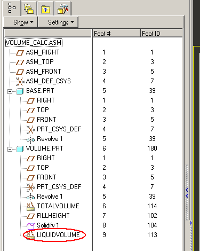This screenshot has width=200, height=251.
Task: Click Feat ID value 113 for LIQUIDVOLUME
Action: pyautogui.click(x=152, y=235)
